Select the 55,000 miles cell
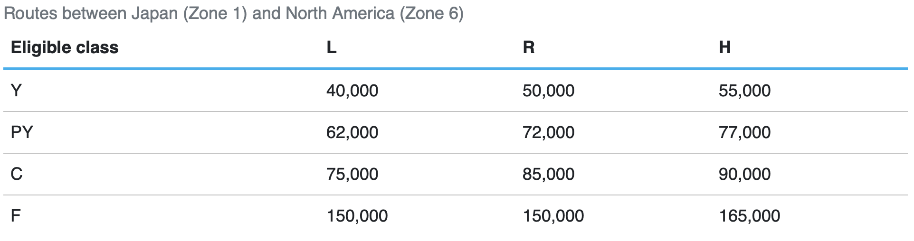The width and height of the screenshot is (914, 241). coord(744,91)
